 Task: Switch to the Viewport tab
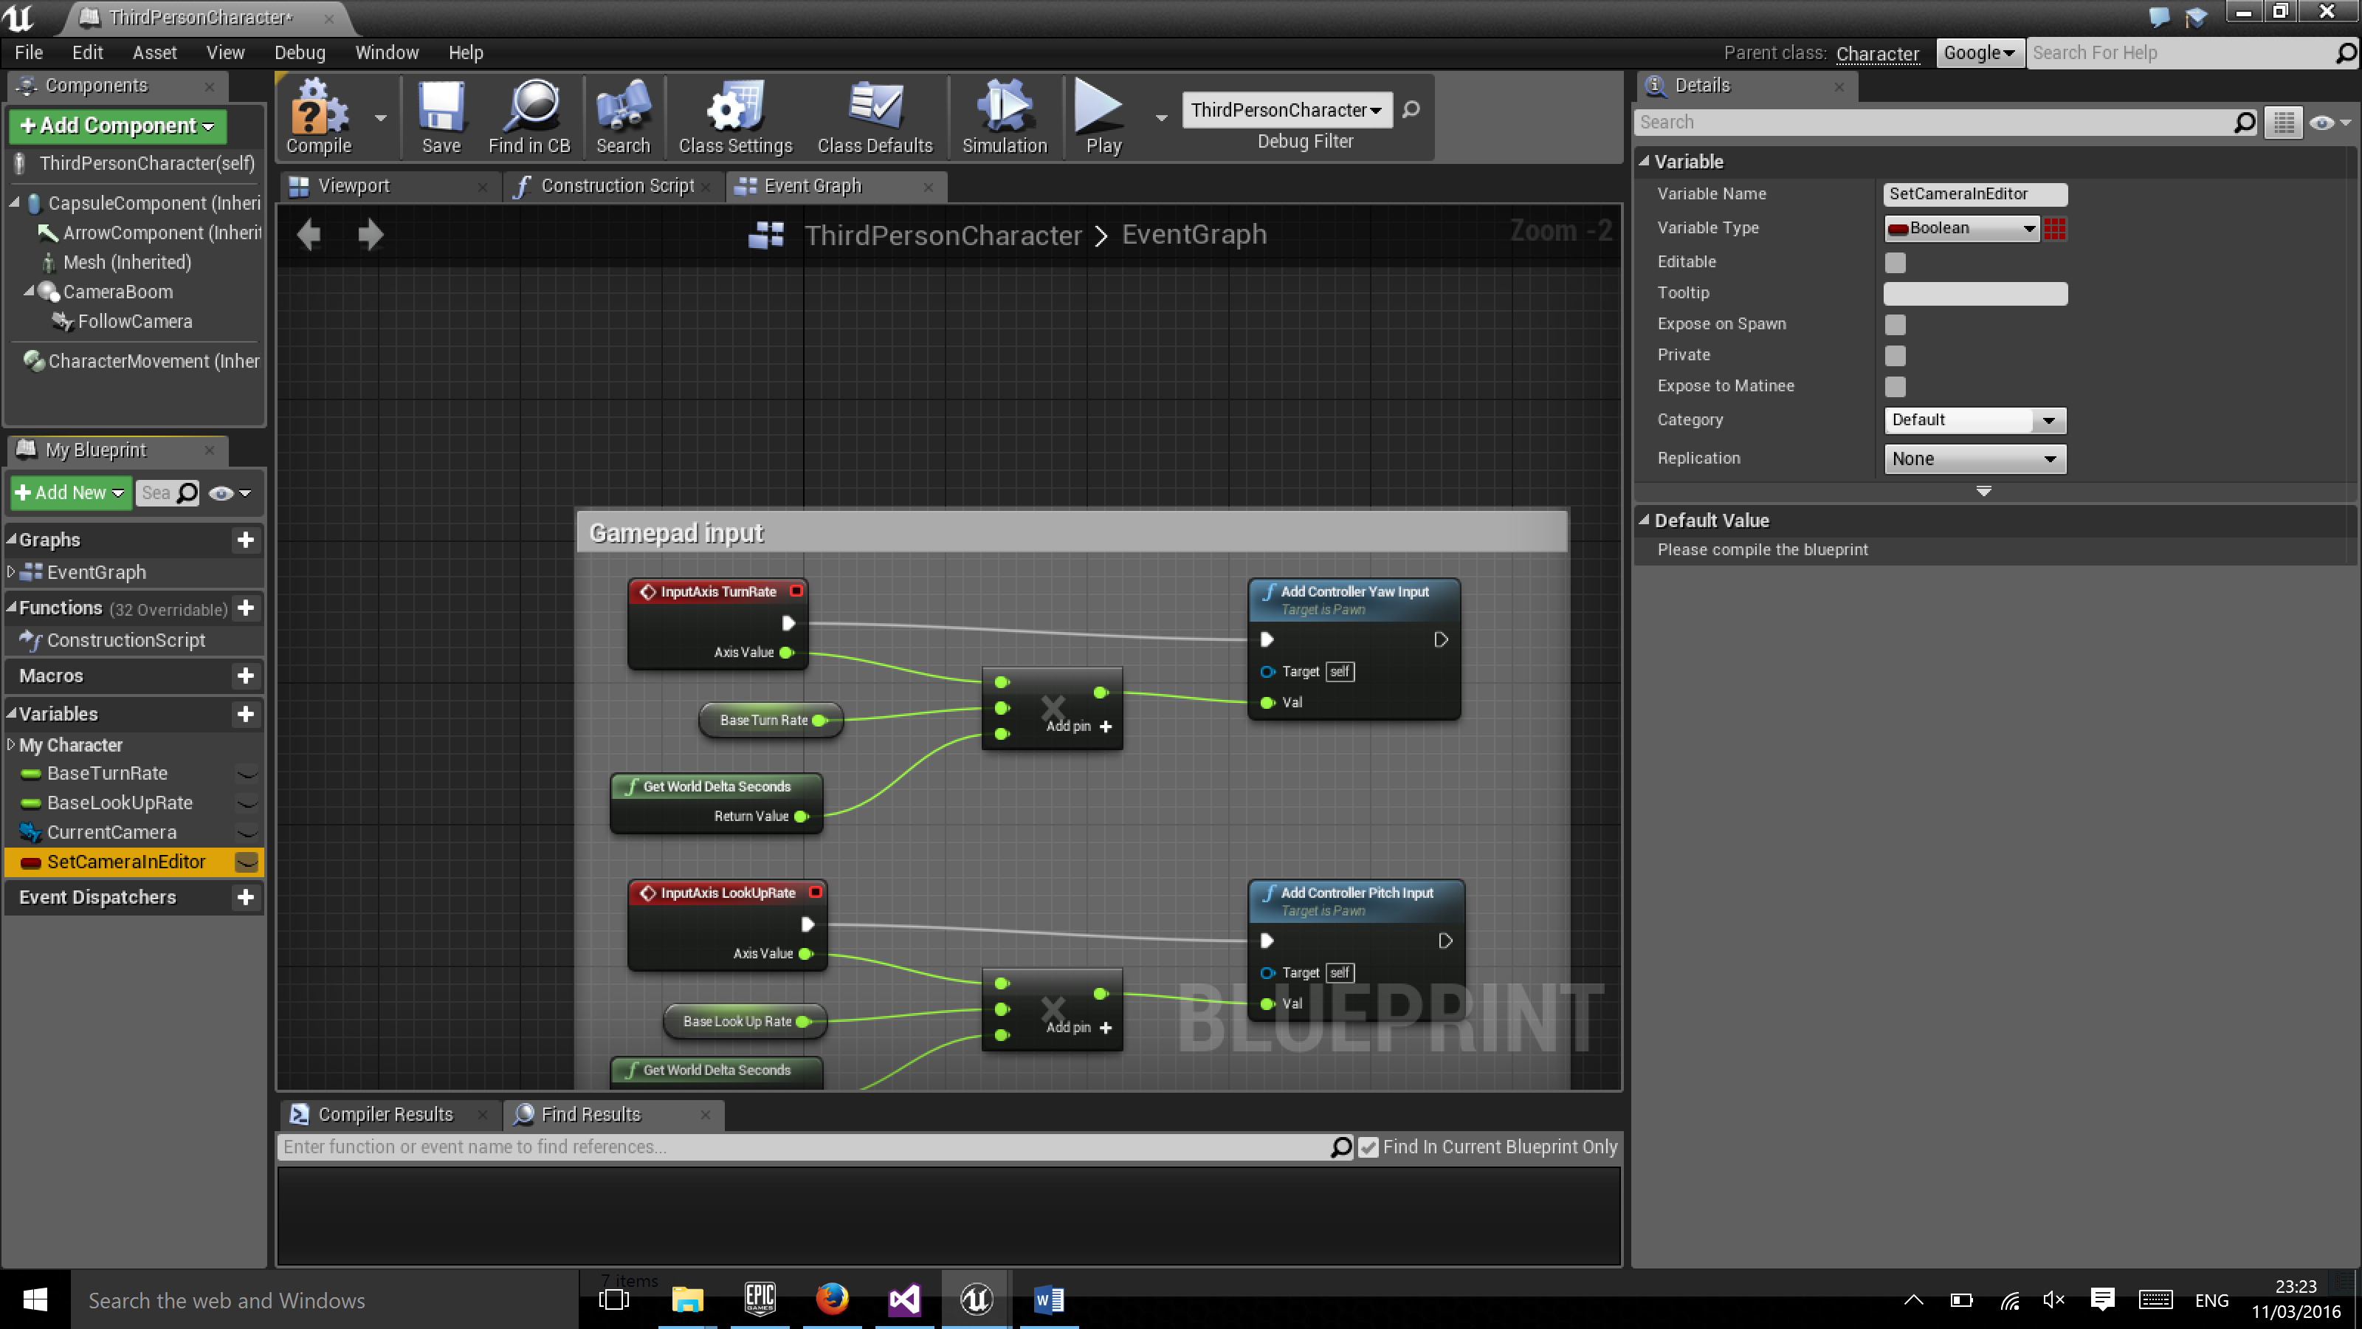click(x=353, y=186)
